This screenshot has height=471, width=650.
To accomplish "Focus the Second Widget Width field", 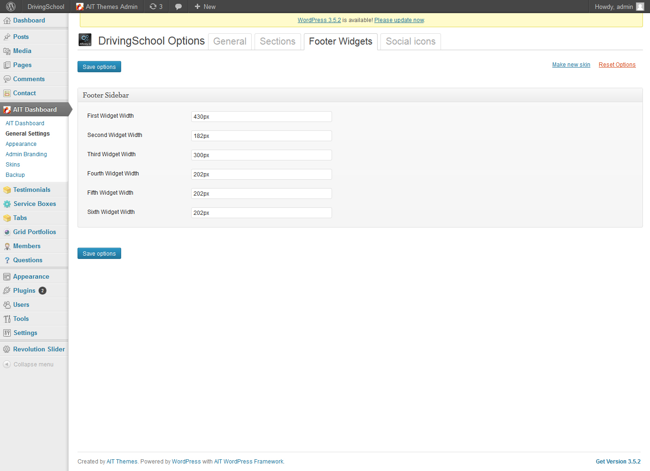I will click(x=262, y=136).
